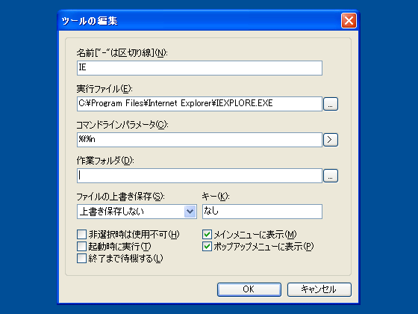Enable 起動時に実行 checkbox
The height and width of the screenshot is (314, 418).
81,246
